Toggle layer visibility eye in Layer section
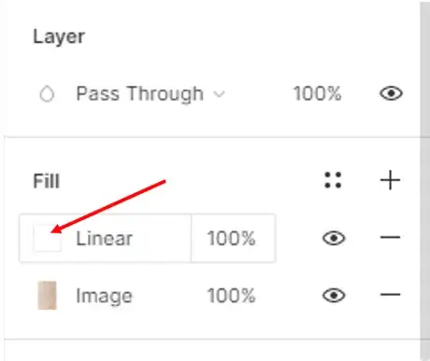Screen dimensions: 430x361 point(391,93)
